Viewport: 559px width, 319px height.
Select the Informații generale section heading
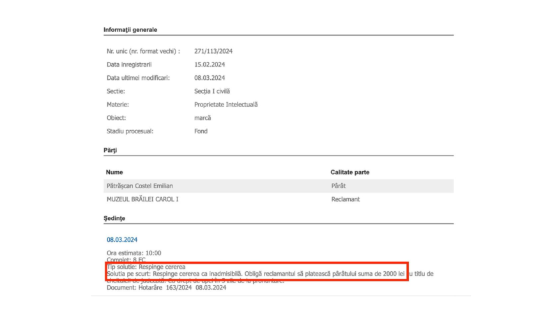tap(130, 29)
